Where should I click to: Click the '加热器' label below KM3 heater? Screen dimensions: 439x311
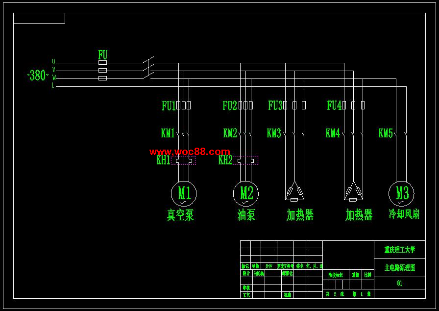click(x=300, y=215)
